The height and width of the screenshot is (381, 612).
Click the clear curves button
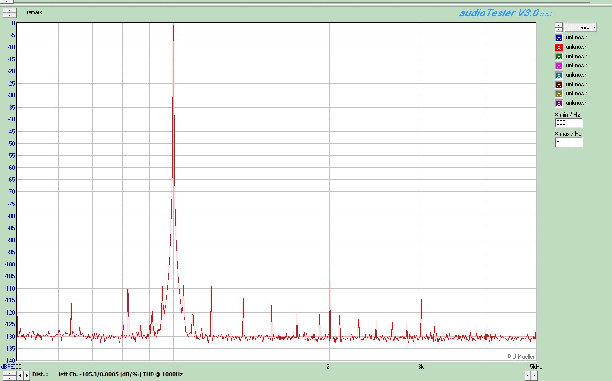(581, 28)
